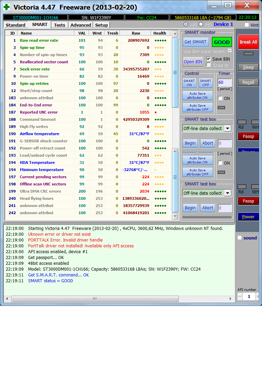Viewport: 262px width, 376px height.
Task: Click the green GOOD status indicator
Action: [222, 42]
